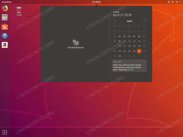The width and height of the screenshot is (183, 137).
Task: Select April 09 in calendar
Action: coord(120,41)
